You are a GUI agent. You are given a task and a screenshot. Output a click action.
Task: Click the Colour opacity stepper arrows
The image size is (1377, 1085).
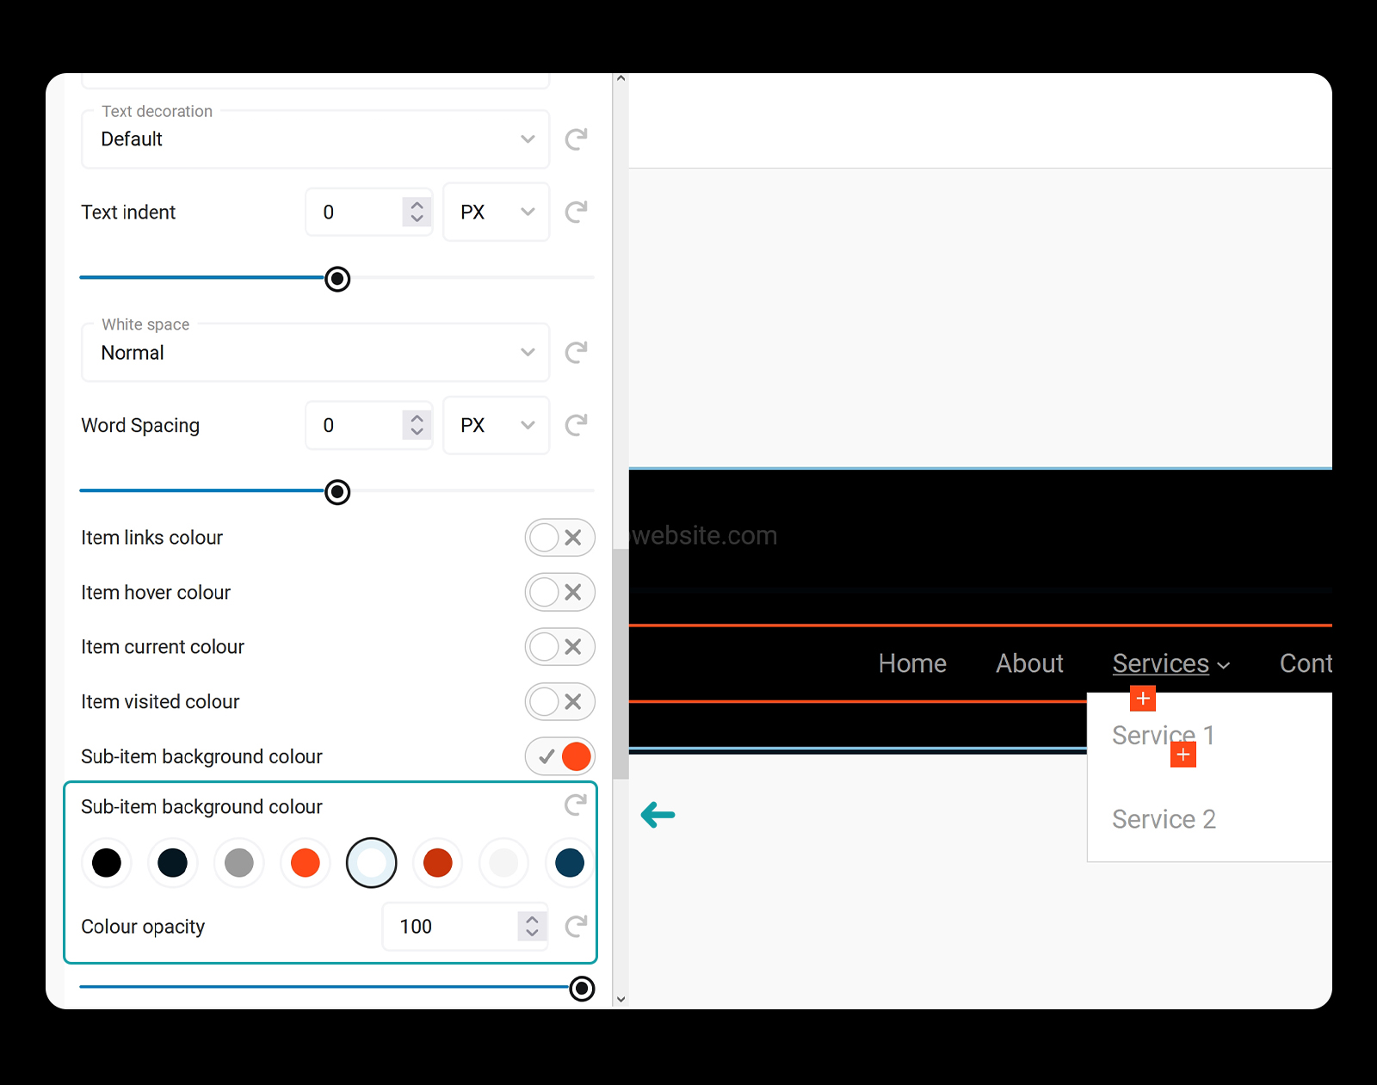(532, 927)
